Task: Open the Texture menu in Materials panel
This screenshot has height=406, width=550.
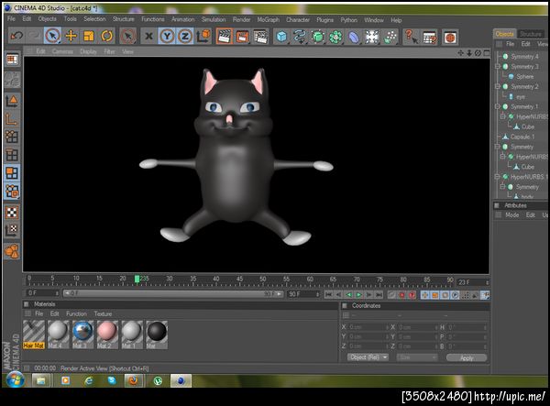Action: (x=103, y=313)
